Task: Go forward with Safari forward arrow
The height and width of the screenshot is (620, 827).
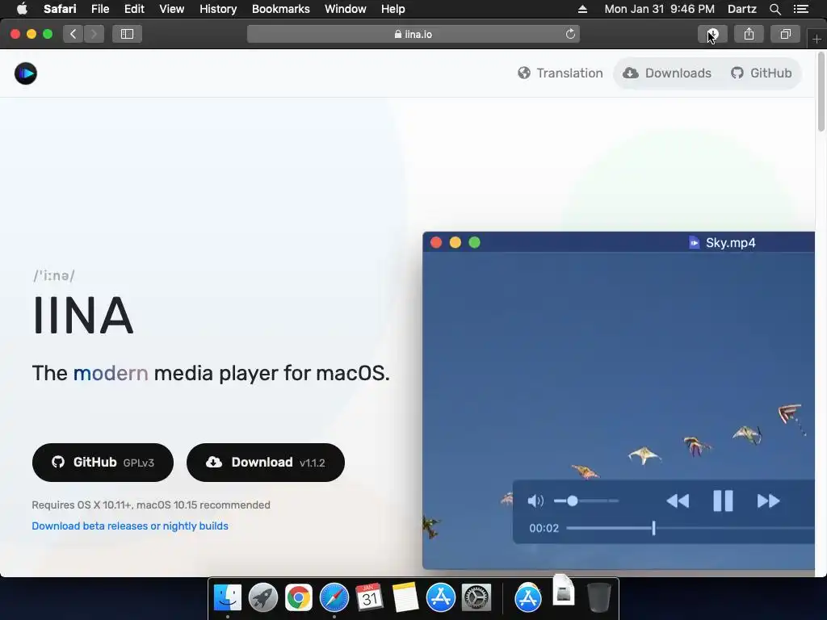Action: point(94,34)
